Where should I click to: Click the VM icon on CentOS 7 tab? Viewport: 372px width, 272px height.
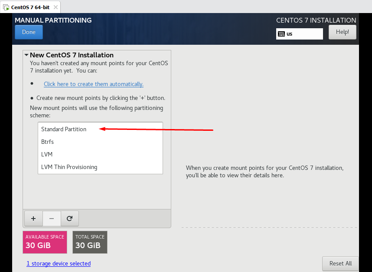click(6, 7)
